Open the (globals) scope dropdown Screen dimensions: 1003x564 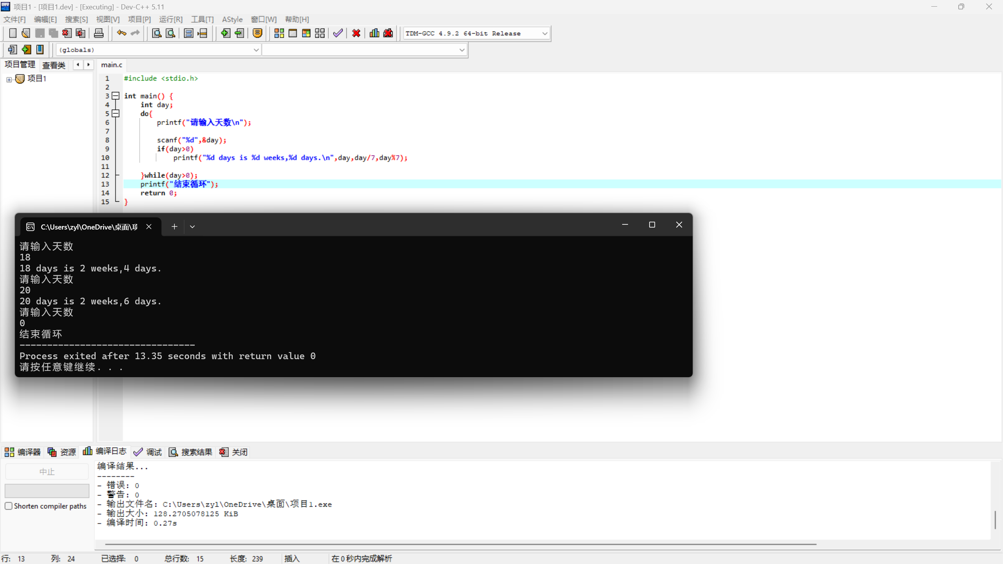tap(256, 50)
